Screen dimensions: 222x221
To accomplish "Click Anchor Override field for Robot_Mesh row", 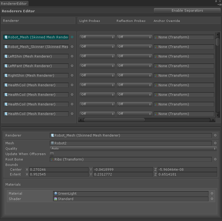I will point(184,37).
